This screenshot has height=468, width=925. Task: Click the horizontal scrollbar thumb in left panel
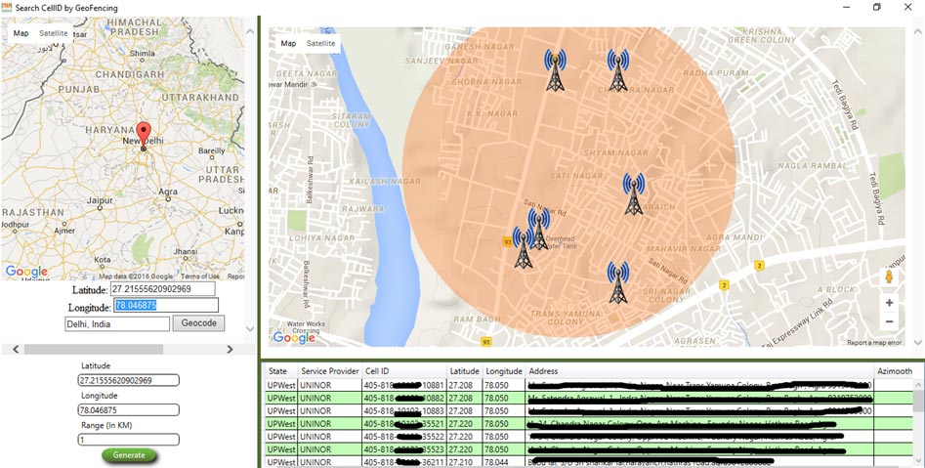93,350
